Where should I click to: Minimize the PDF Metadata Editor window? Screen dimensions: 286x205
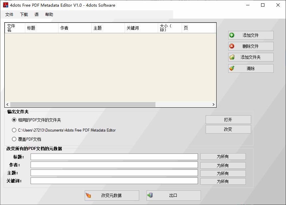pos(248,5)
